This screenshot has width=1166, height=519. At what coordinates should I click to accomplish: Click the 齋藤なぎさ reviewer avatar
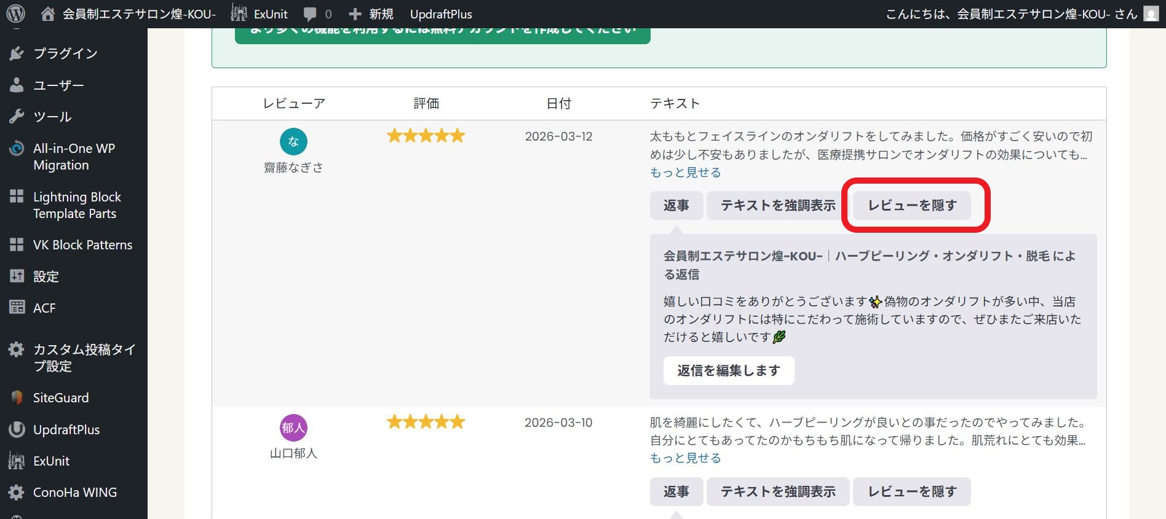click(x=293, y=142)
